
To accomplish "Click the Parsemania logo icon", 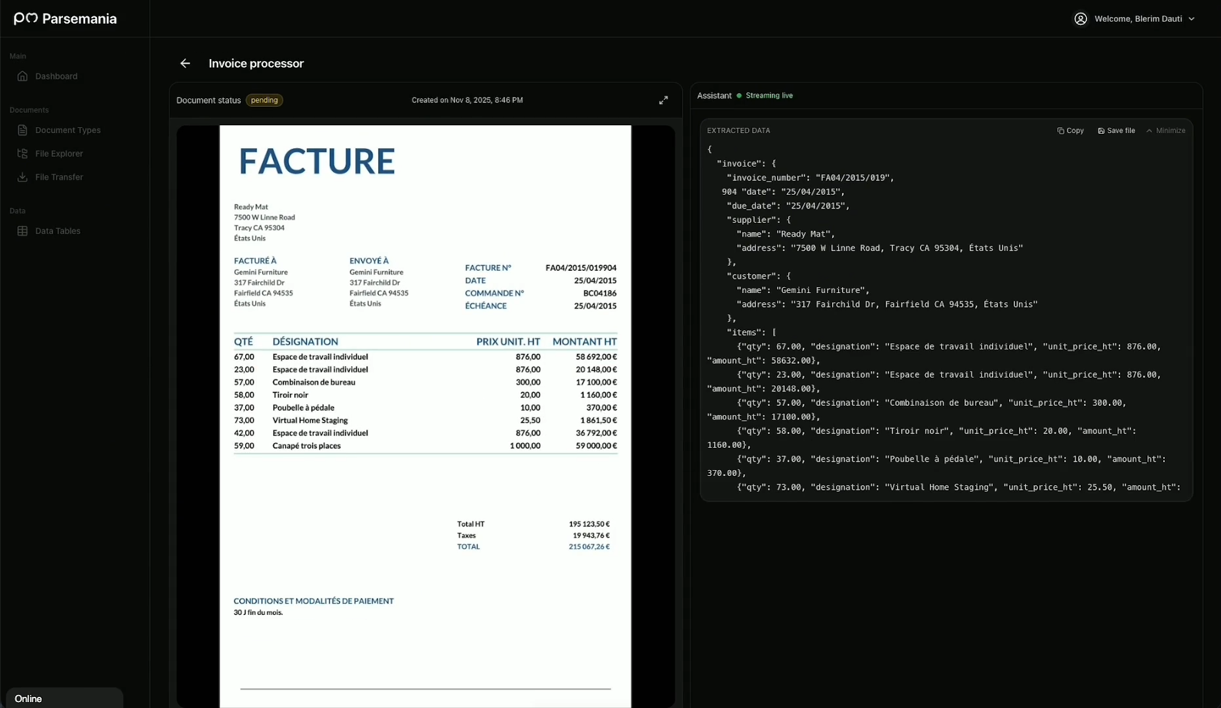I will coord(24,18).
